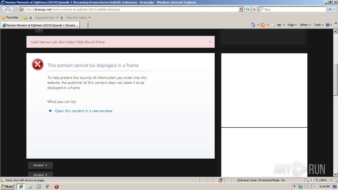Click the status bar security lock icon

[307, 180]
